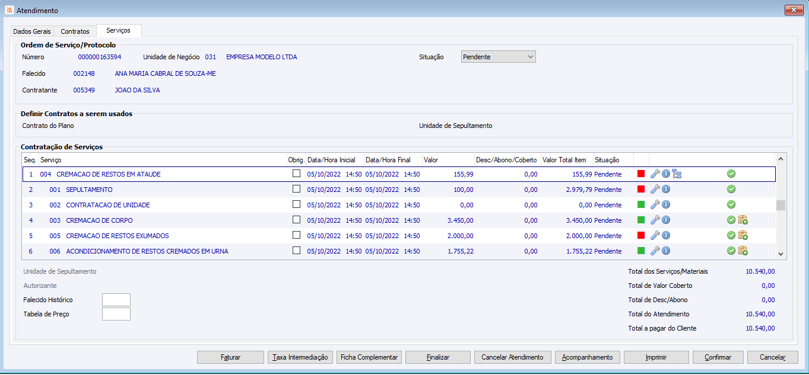Click services grid scrollbar up arrow
This screenshot has width=809, height=375.
pyautogui.click(x=781, y=159)
